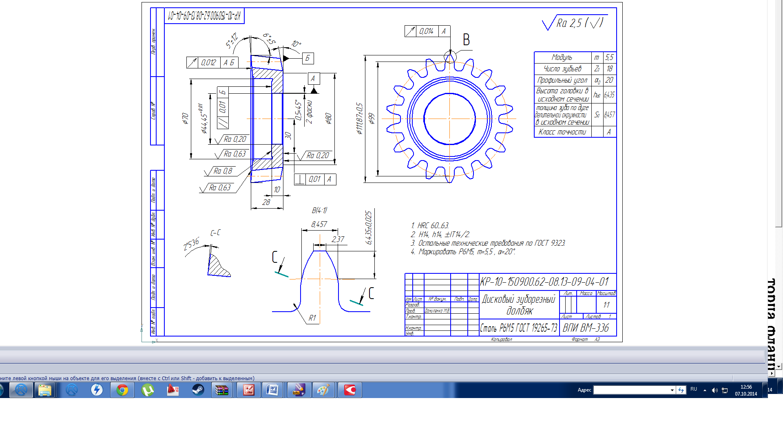Viewport: 783px width, 440px height.
Task: Select the 28 width dimension
Action: click(x=266, y=202)
